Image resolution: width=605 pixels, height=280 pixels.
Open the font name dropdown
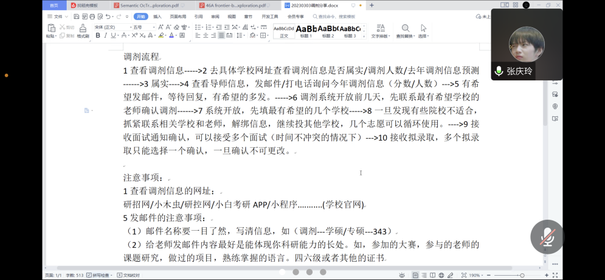pos(111,27)
